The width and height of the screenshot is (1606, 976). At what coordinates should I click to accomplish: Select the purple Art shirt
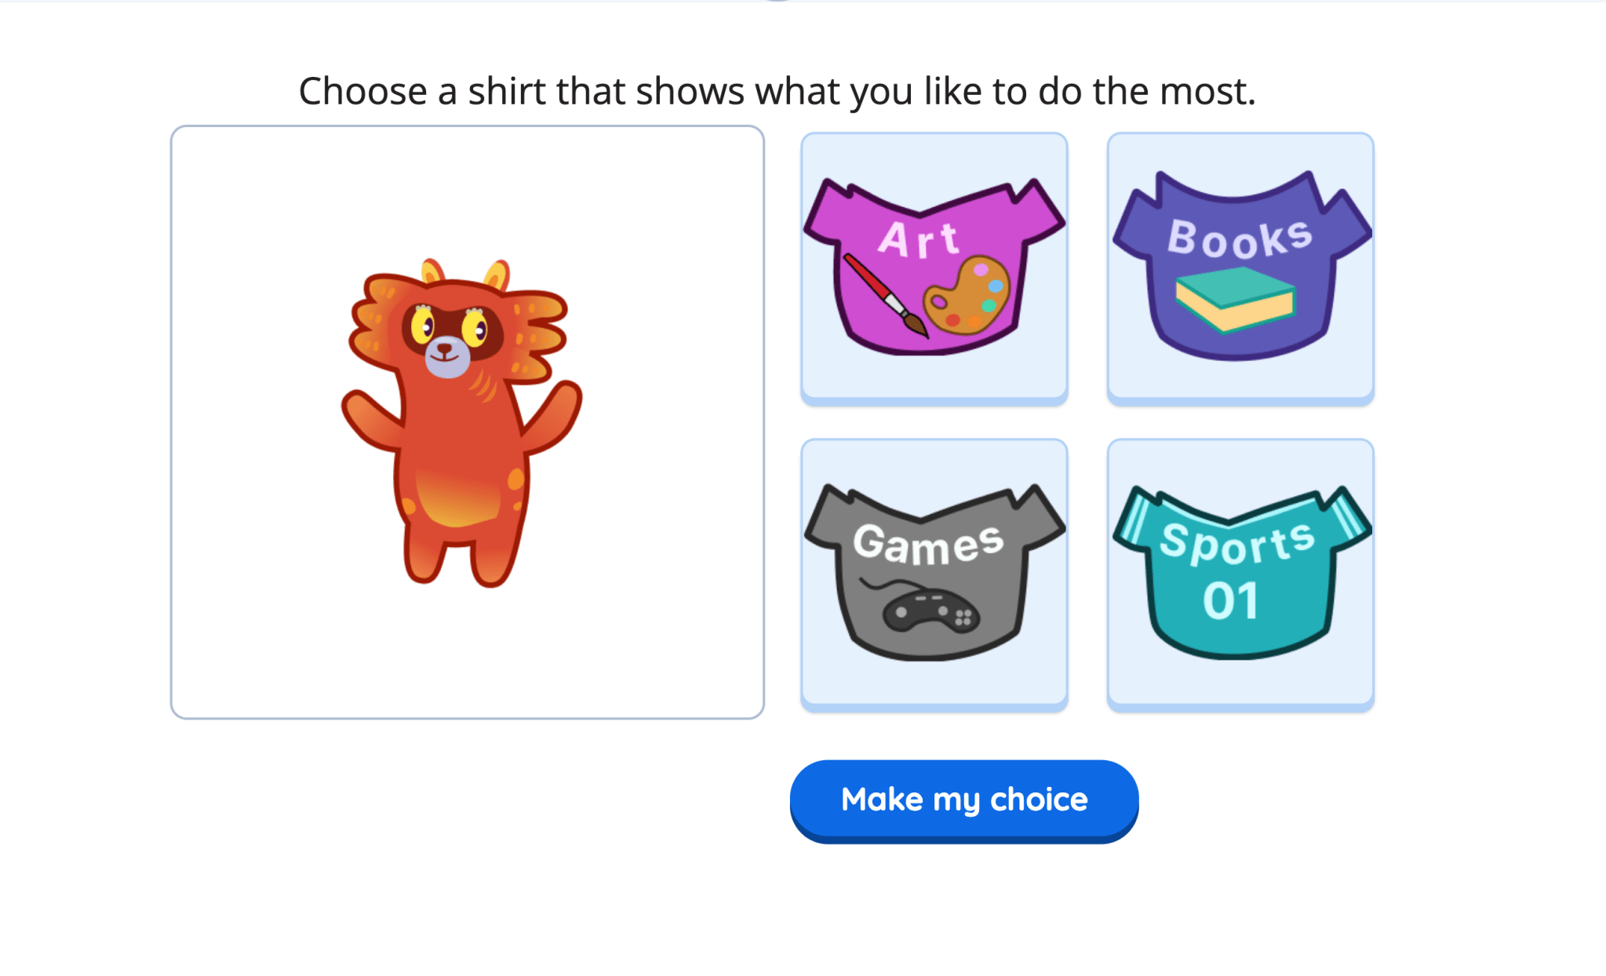point(934,267)
